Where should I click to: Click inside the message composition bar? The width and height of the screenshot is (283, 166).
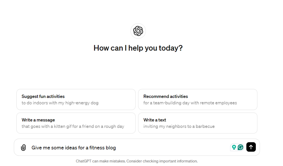coord(127,147)
